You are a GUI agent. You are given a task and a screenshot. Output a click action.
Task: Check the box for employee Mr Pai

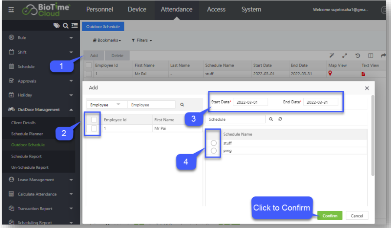(94, 128)
